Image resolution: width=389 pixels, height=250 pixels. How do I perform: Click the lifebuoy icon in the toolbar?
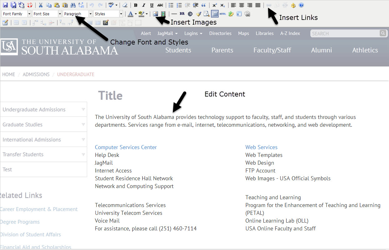tap(30, 5)
